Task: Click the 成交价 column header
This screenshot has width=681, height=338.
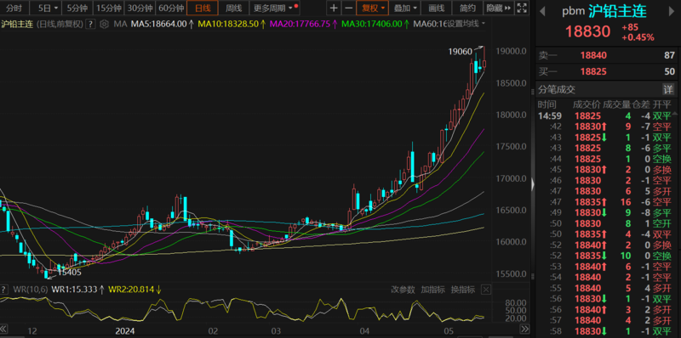Action: (586, 104)
